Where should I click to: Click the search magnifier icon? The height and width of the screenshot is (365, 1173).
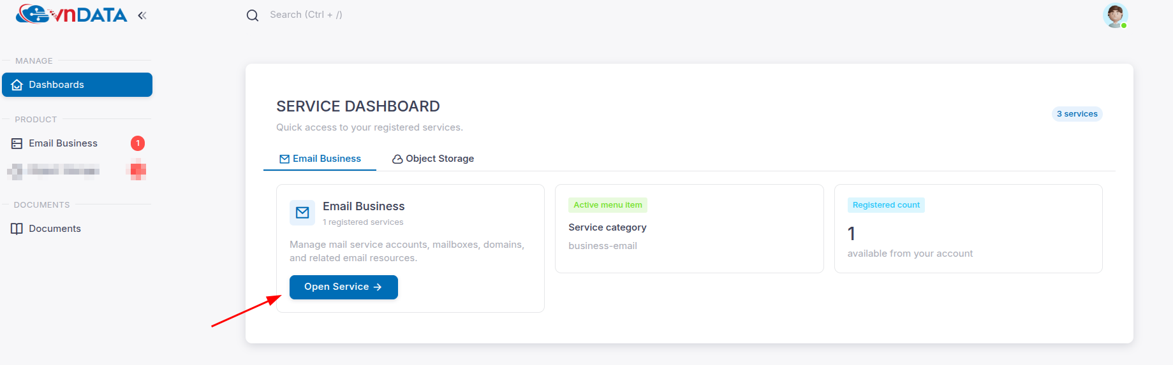click(253, 15)
